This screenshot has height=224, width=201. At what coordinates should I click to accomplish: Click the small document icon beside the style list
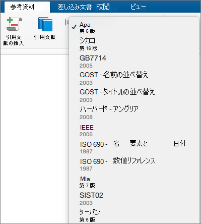coord(67,22)
